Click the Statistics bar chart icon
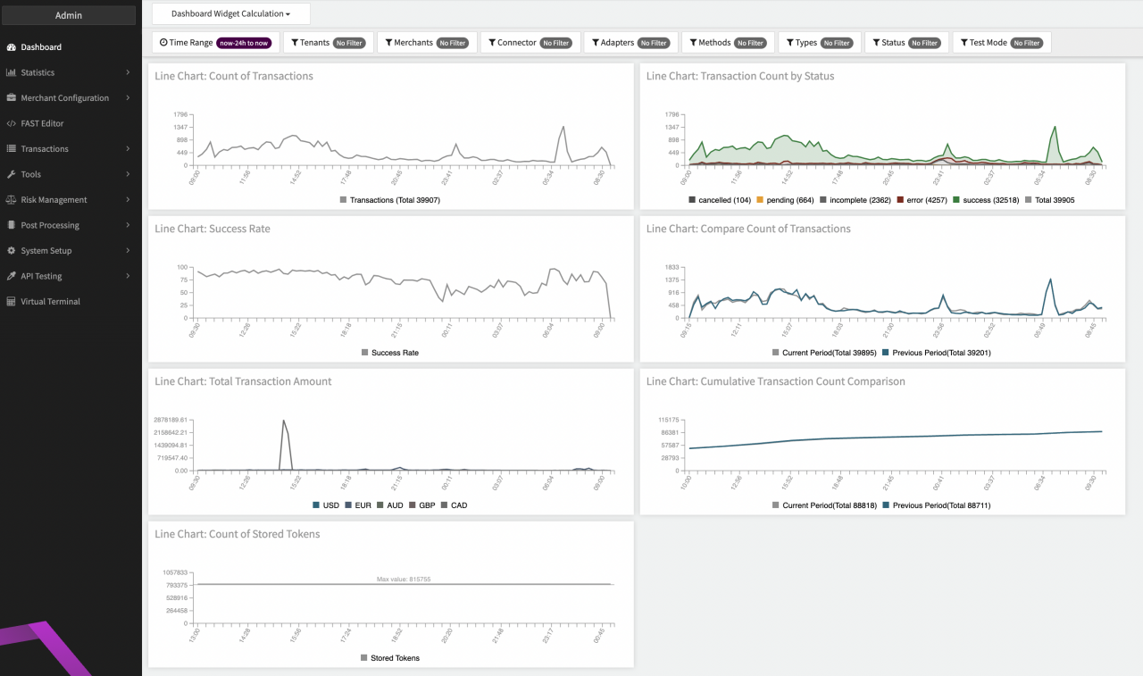Image resolution: width=1143 pixels, height=676 pixels. tap(12, 72)
